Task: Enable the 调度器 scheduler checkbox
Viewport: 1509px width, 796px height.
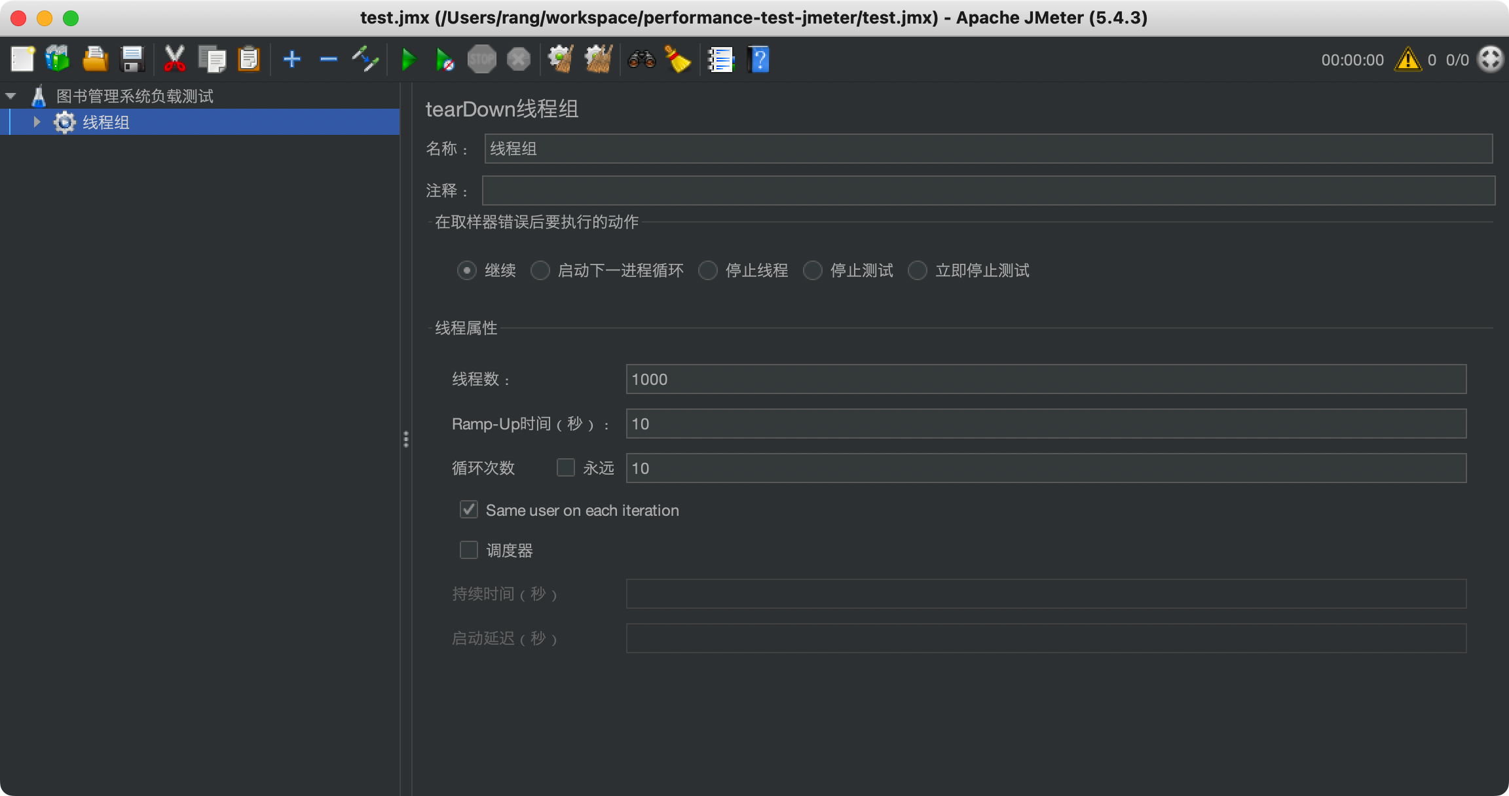Action: point(469,550)
